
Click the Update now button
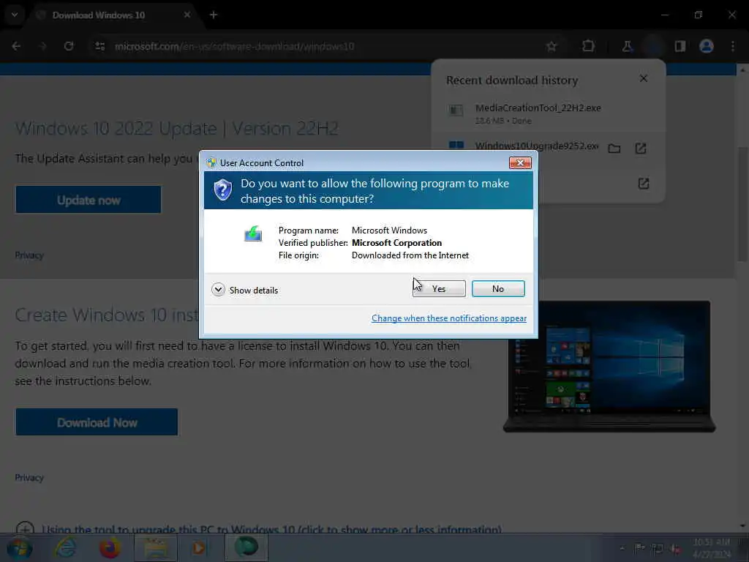pyautogui.click(x=89, y=200)
